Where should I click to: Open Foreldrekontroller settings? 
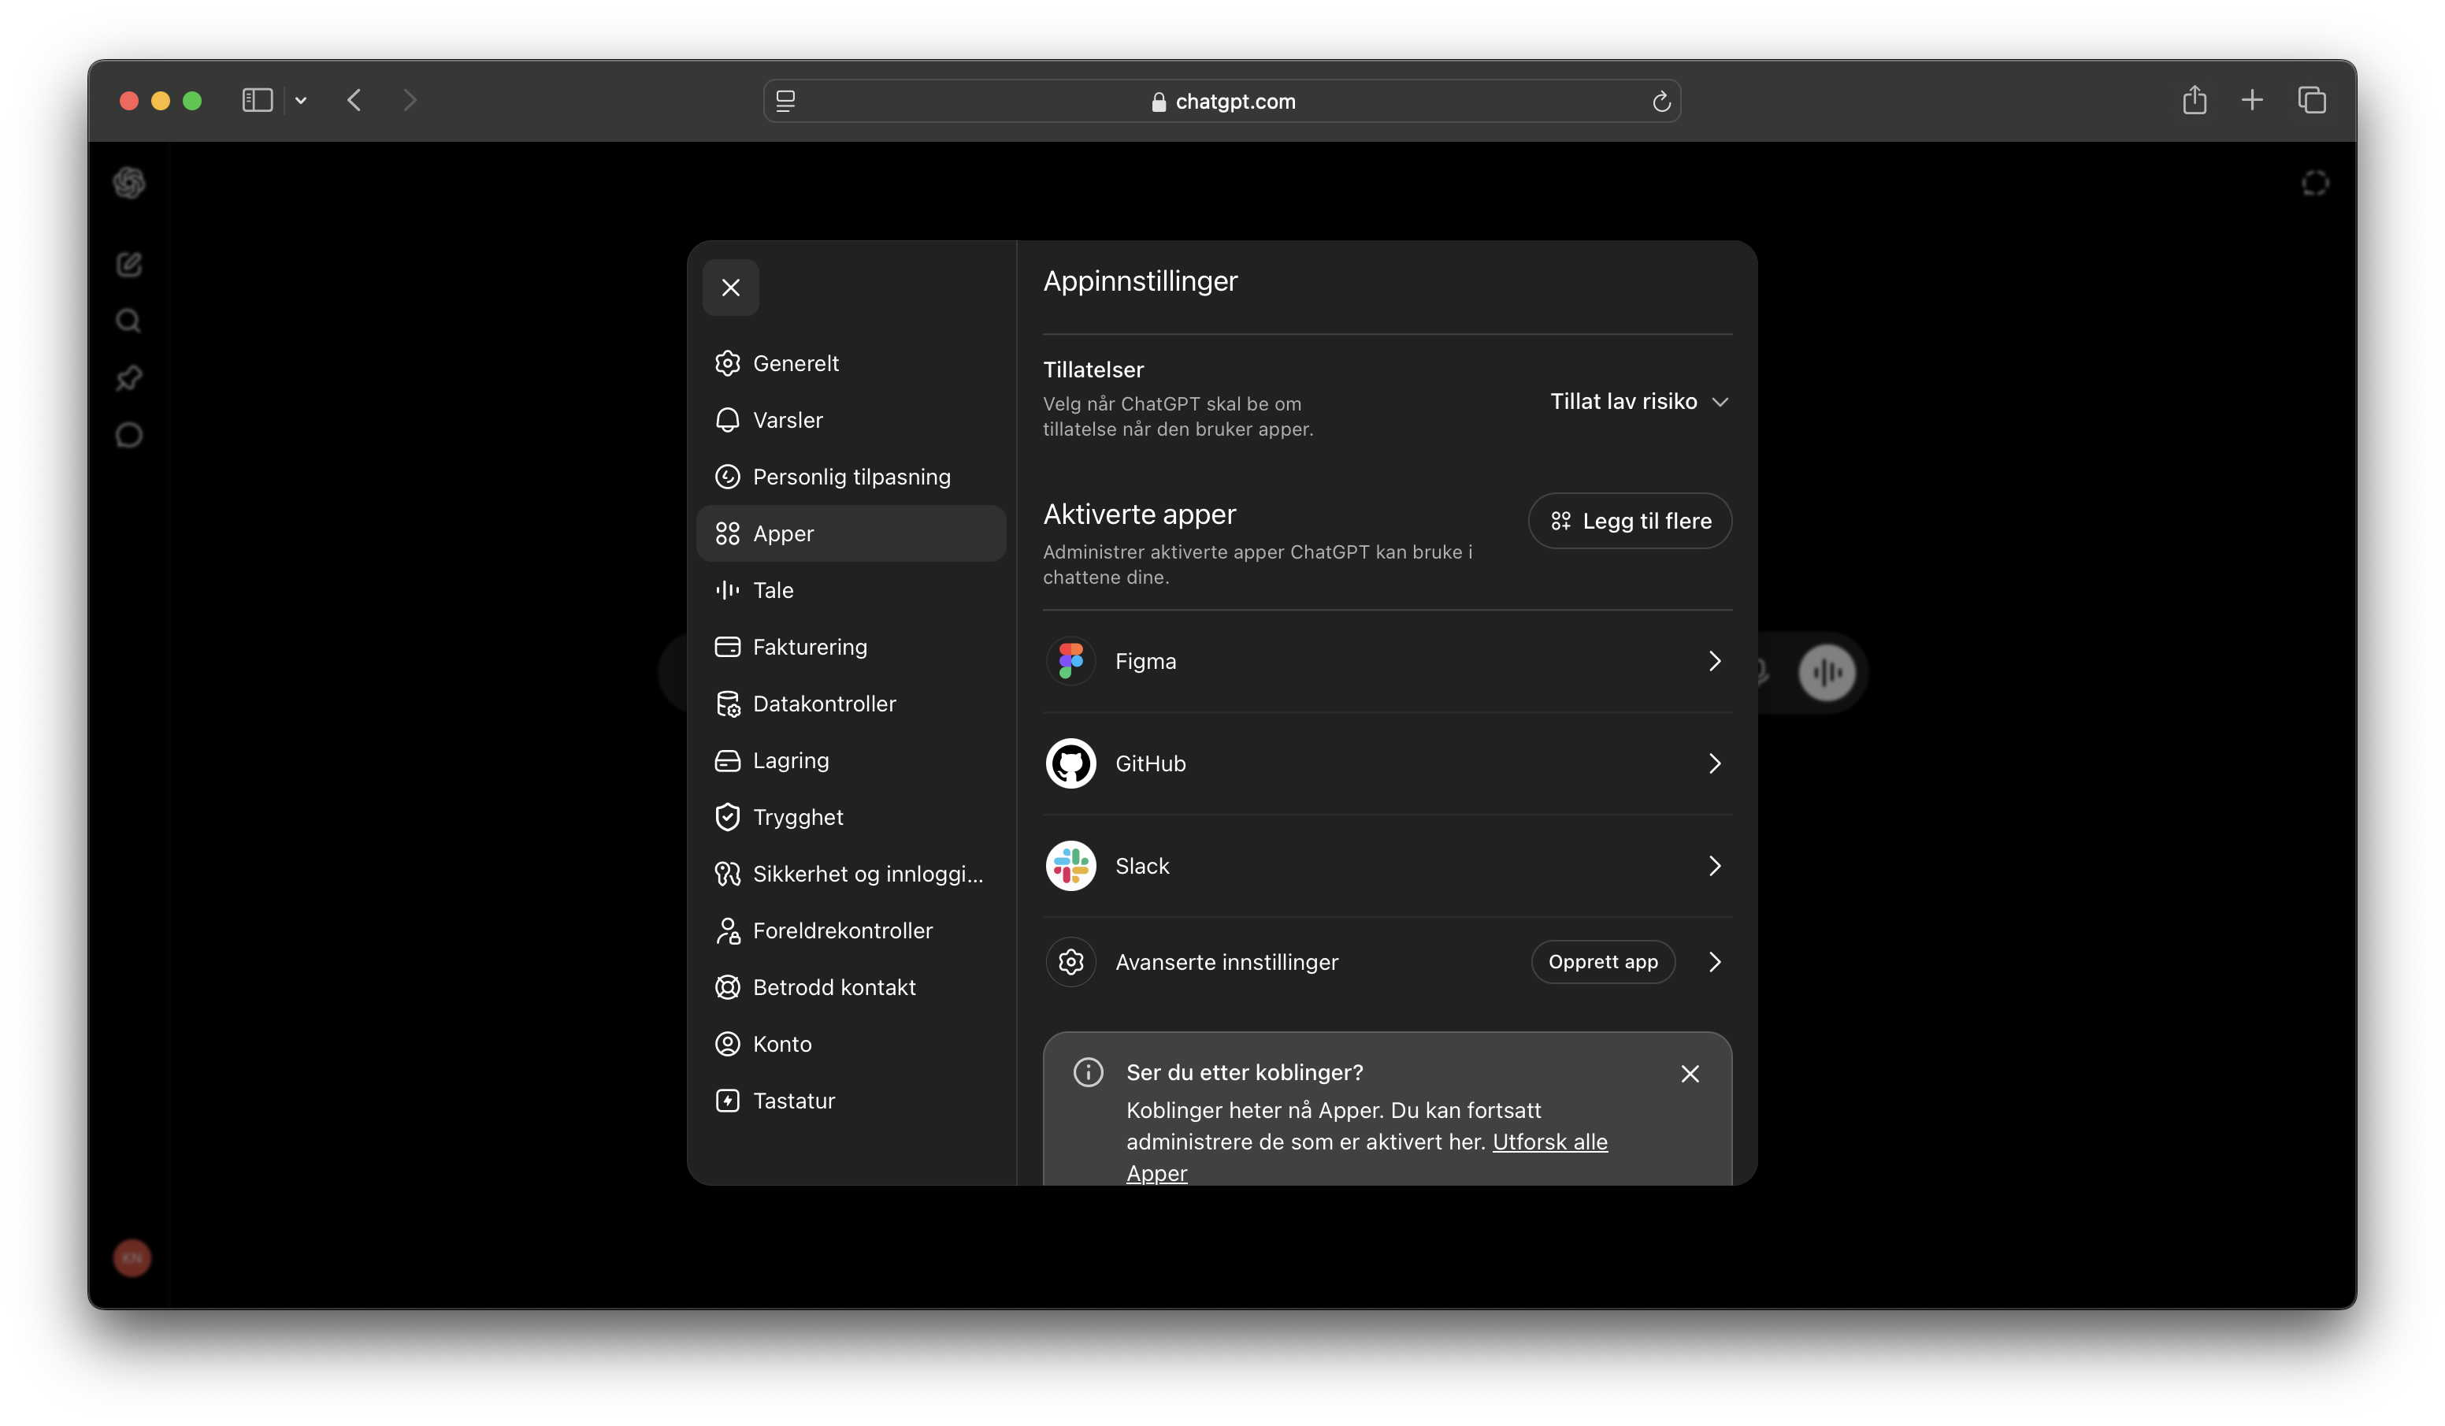pos(851,930)
